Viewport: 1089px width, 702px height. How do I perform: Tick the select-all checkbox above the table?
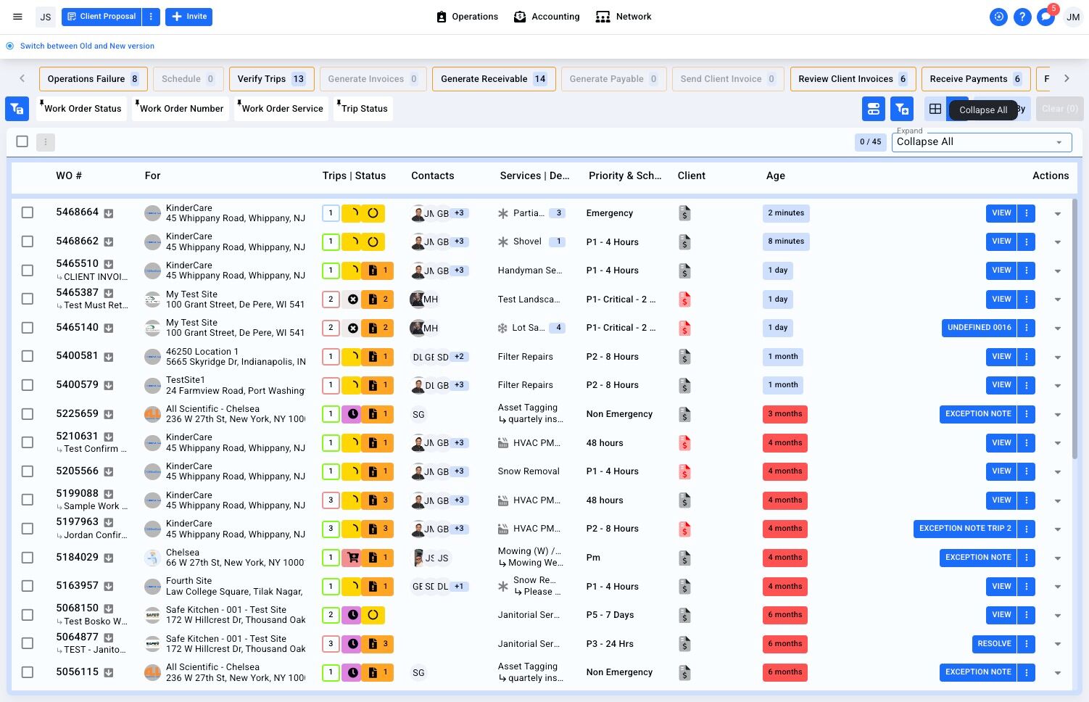pos(22,141)
